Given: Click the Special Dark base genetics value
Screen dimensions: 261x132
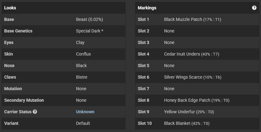Looking at the screenshot, I should coord(89,31).
